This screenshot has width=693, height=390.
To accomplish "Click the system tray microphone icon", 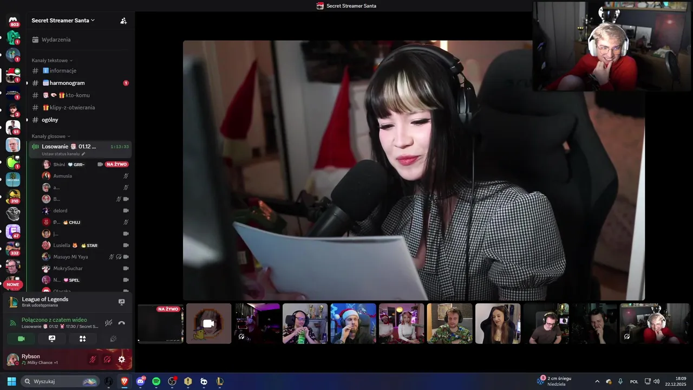I will [620, 381].
